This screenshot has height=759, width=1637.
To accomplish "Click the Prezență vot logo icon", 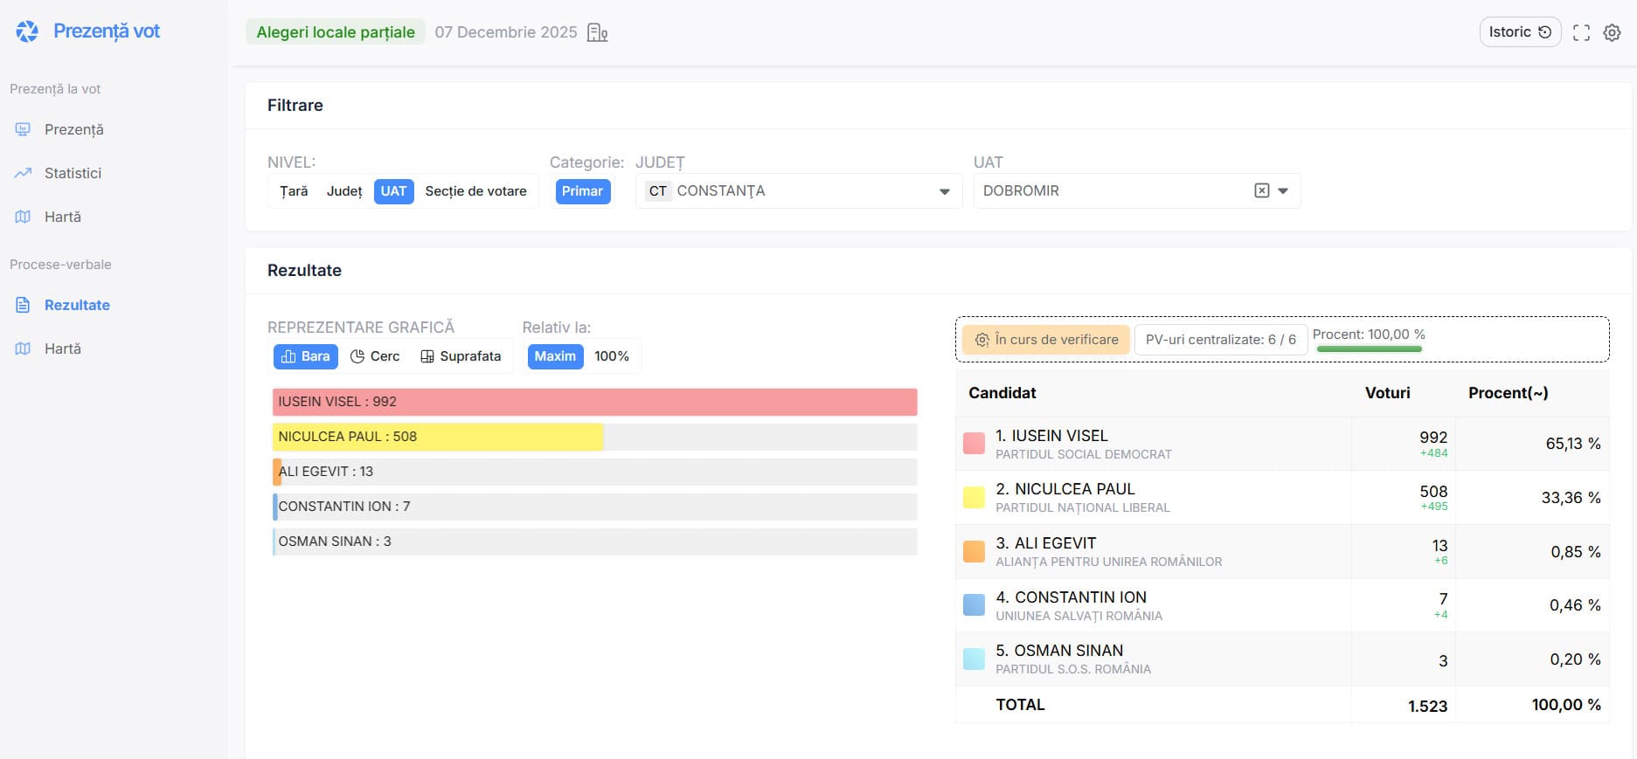I will tap(27, 31).
